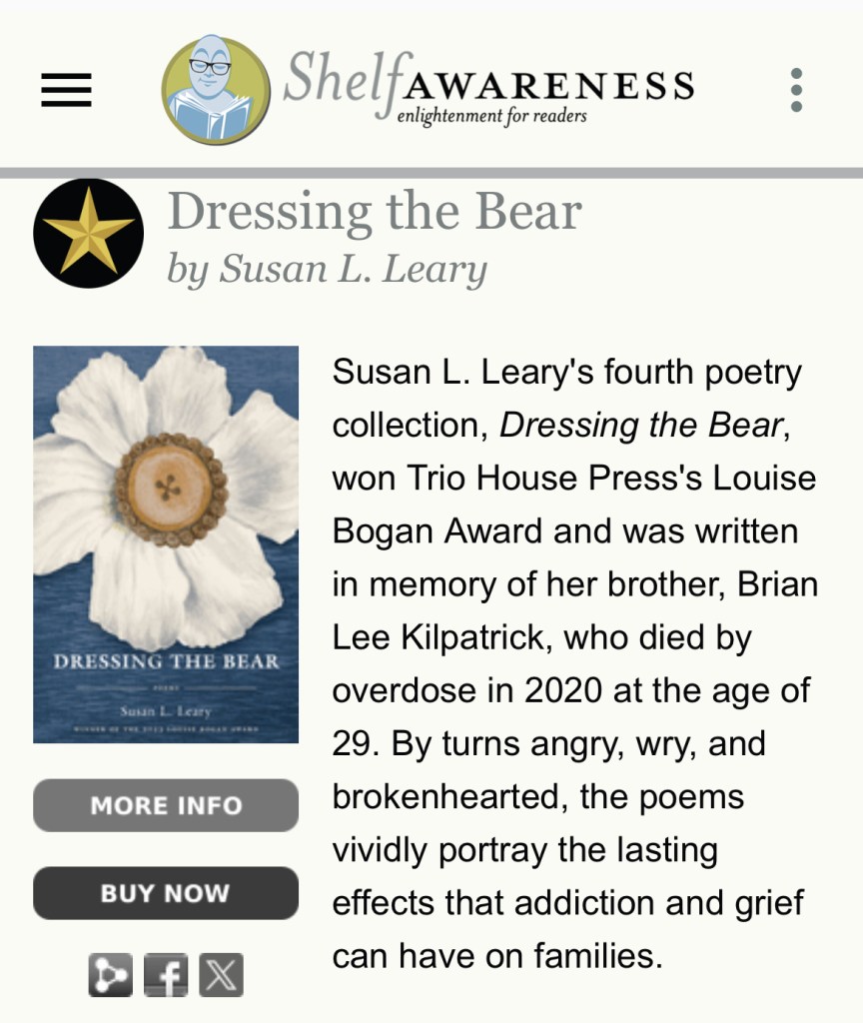
Task: Open the three-dot options menu
Action: tap(796, 90)
